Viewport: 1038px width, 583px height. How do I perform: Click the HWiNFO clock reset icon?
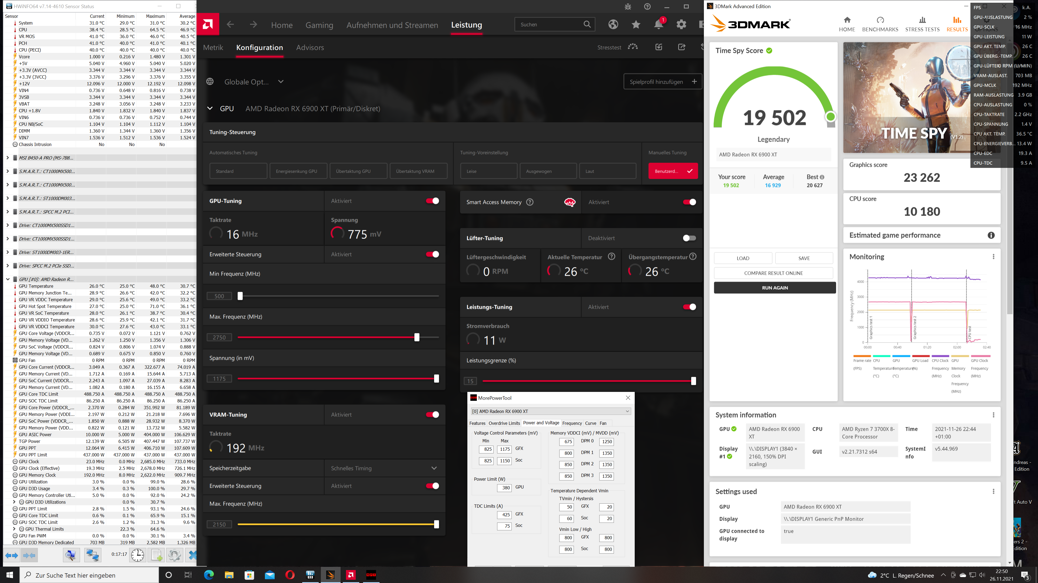pyautogui.click(x=137, y=555)
